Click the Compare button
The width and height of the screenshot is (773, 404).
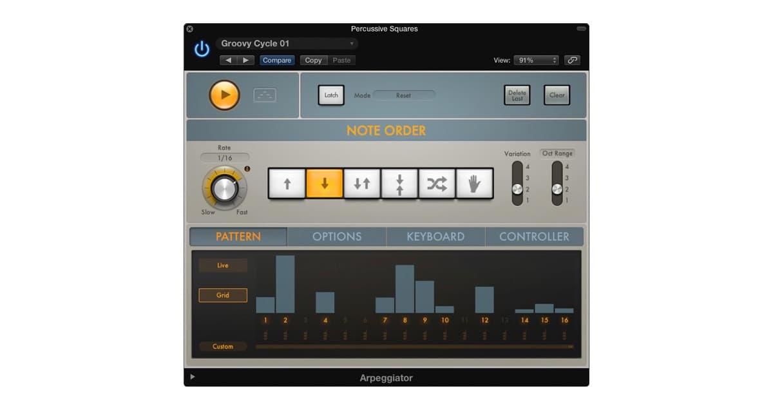click(x=277, y=60)
